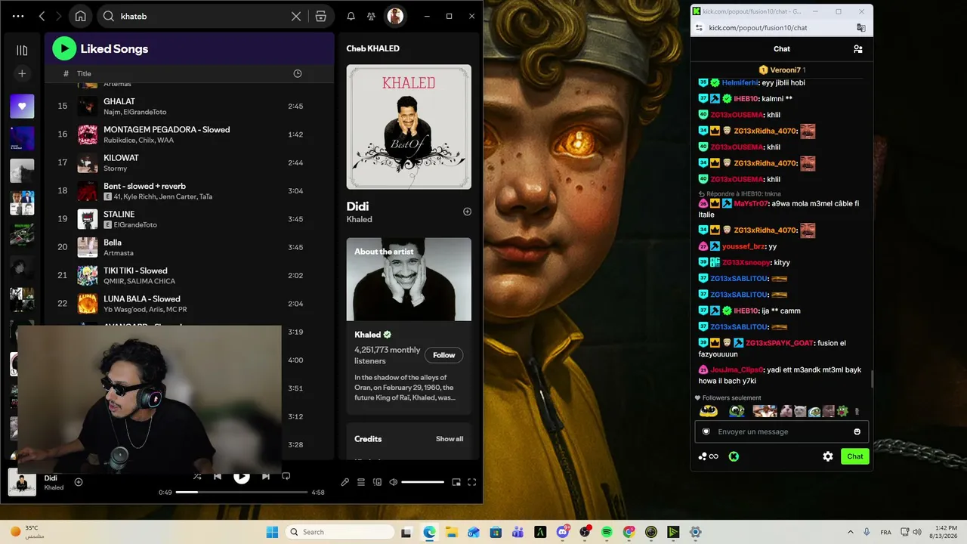Open the Spotify profile avatar menu

(x=394, y=16)
